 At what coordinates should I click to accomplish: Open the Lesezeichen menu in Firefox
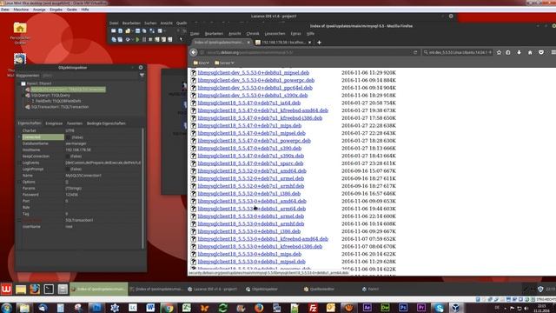tap(275, 33)
